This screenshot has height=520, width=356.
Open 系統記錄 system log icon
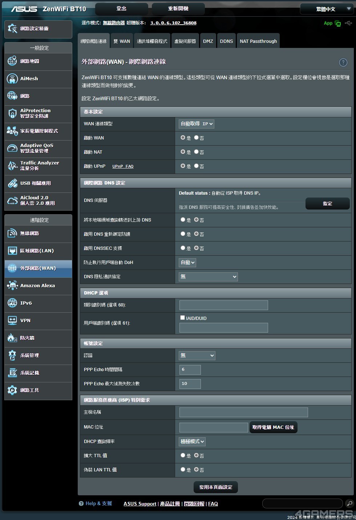click(12, 373)
